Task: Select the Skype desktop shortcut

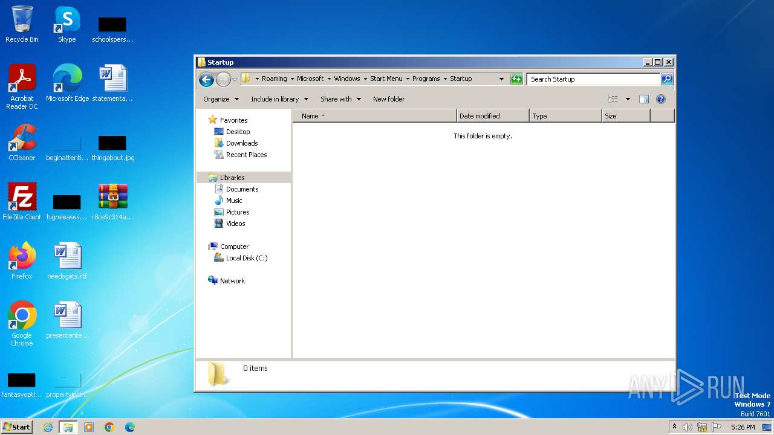Action: [x=67, y=24]
